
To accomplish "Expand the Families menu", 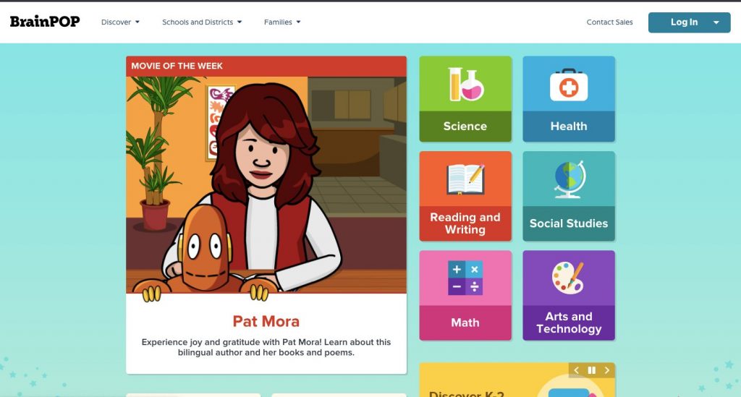I will [x=282, y=22].
